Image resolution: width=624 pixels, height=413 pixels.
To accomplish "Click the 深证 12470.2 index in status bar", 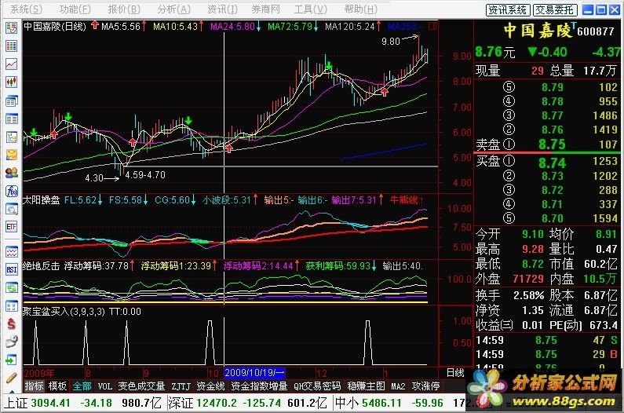I will [203, 403].
